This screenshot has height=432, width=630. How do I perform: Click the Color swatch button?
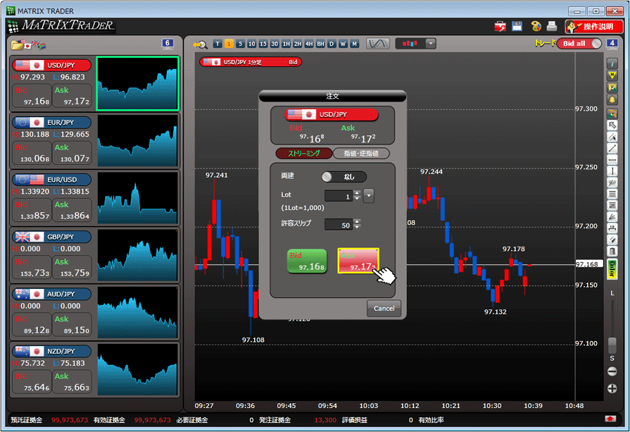(612, 269)
